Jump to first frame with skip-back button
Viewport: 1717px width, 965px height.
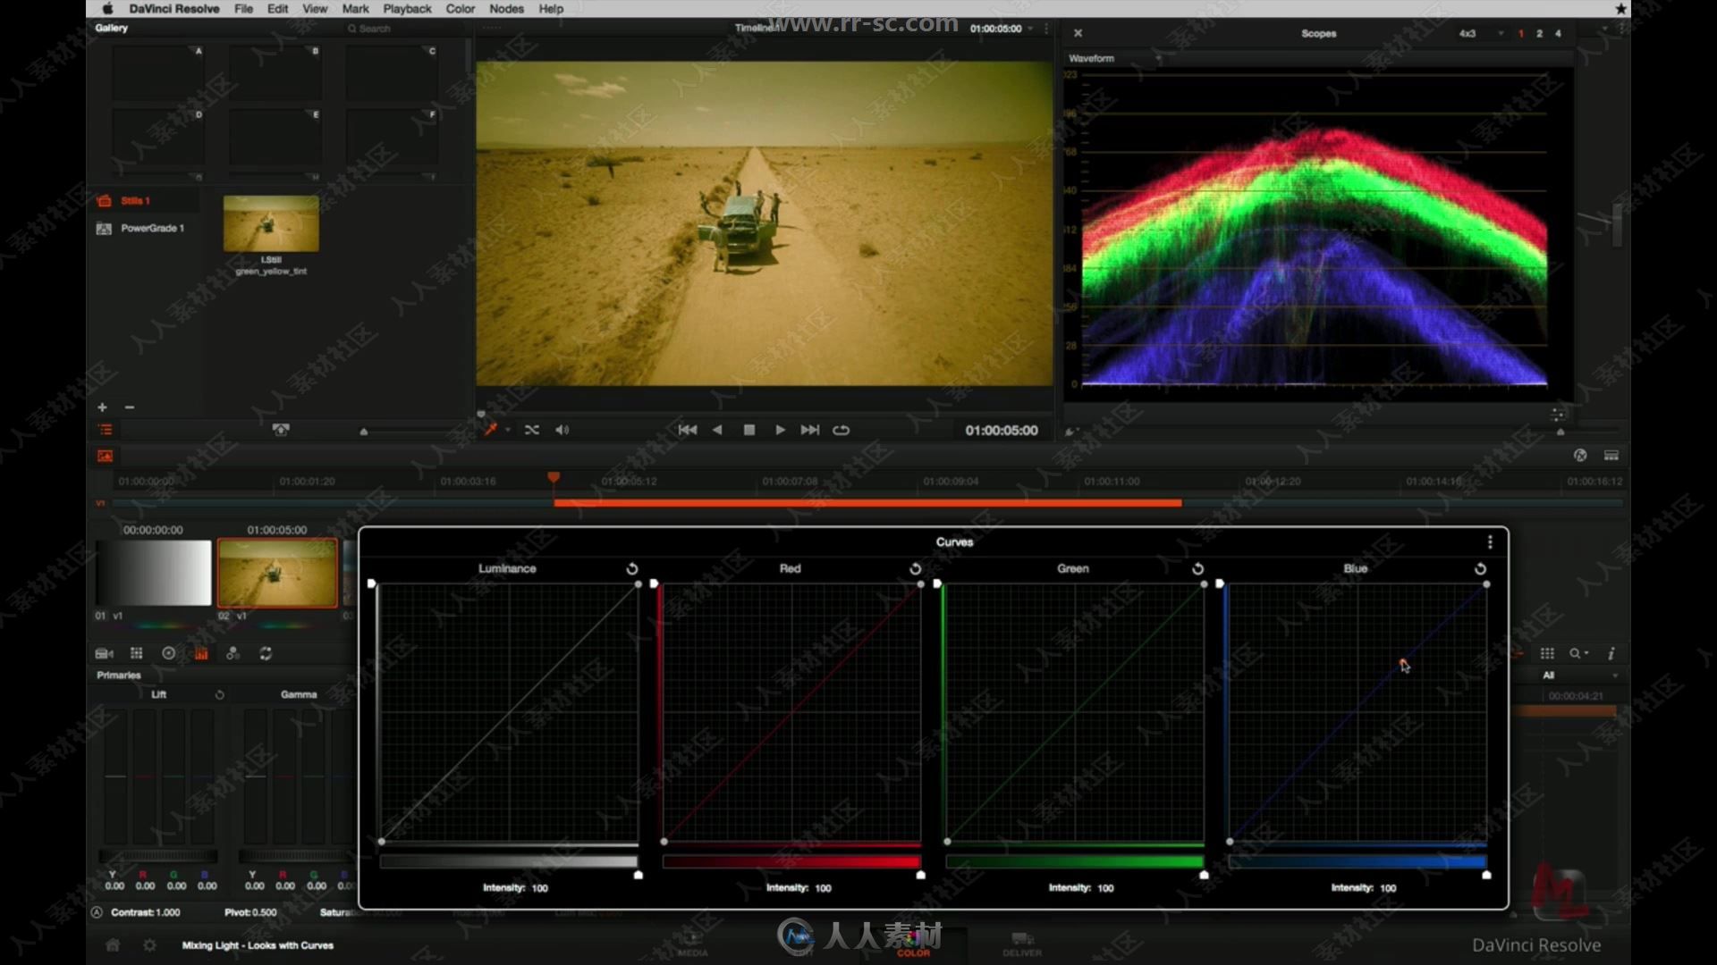click(688, 430)
